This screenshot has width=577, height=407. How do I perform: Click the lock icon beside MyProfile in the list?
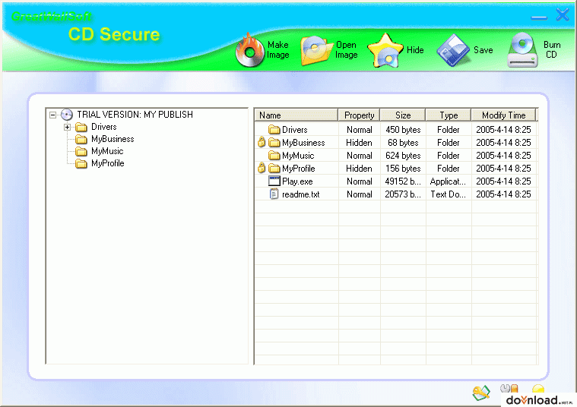[262, 168]
